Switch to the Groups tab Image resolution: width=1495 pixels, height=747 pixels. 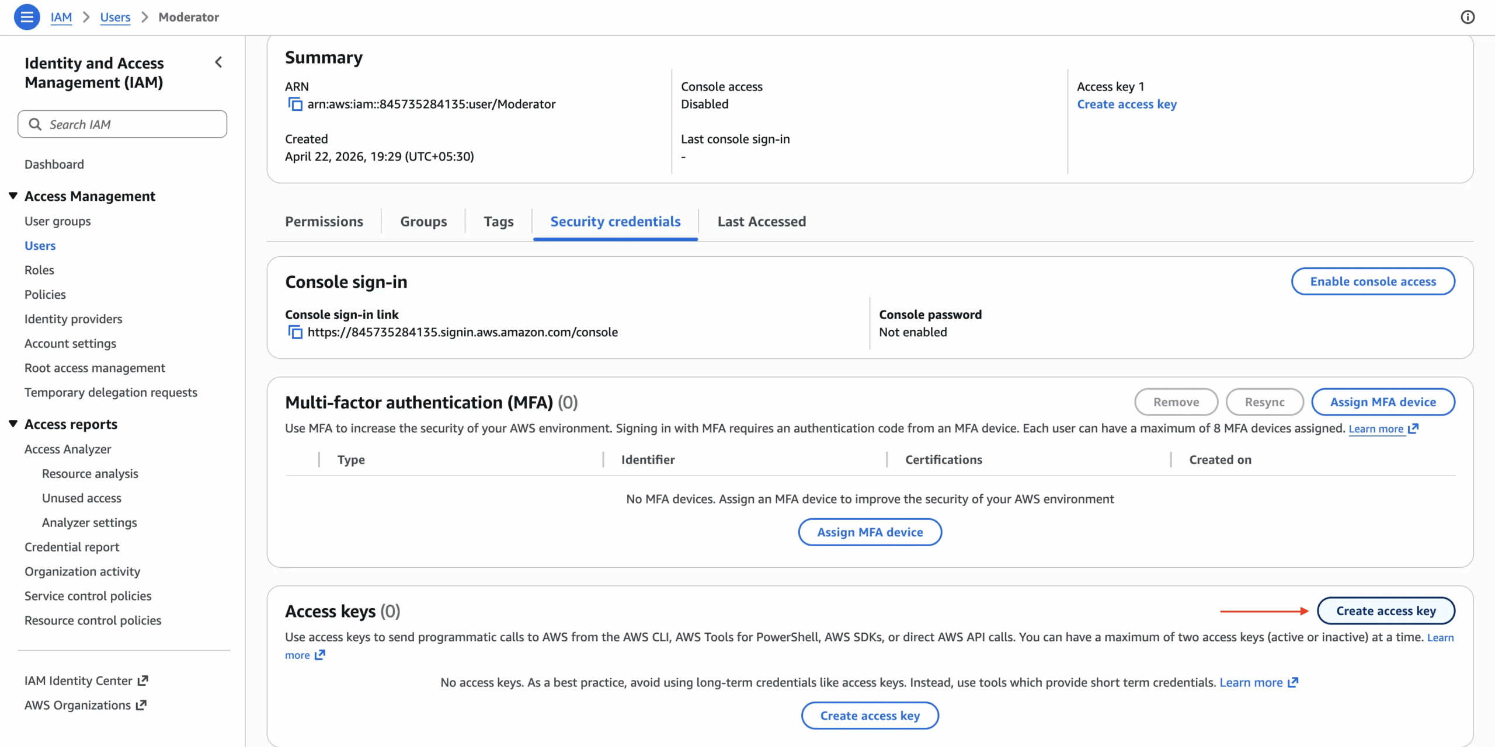pyautogui.click(x=423, y=222)
